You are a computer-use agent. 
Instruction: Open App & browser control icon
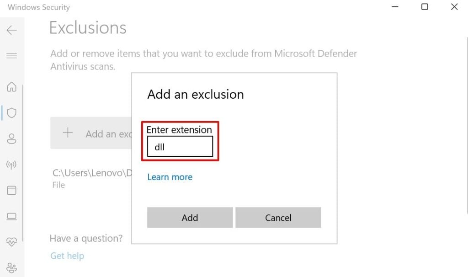[11, 190]
